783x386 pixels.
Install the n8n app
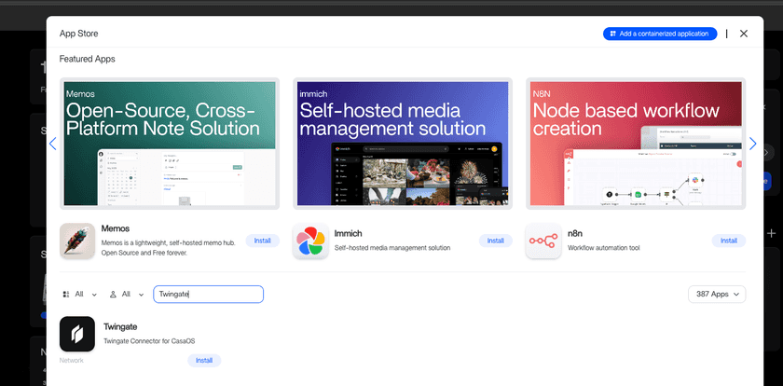pos(729,241)
